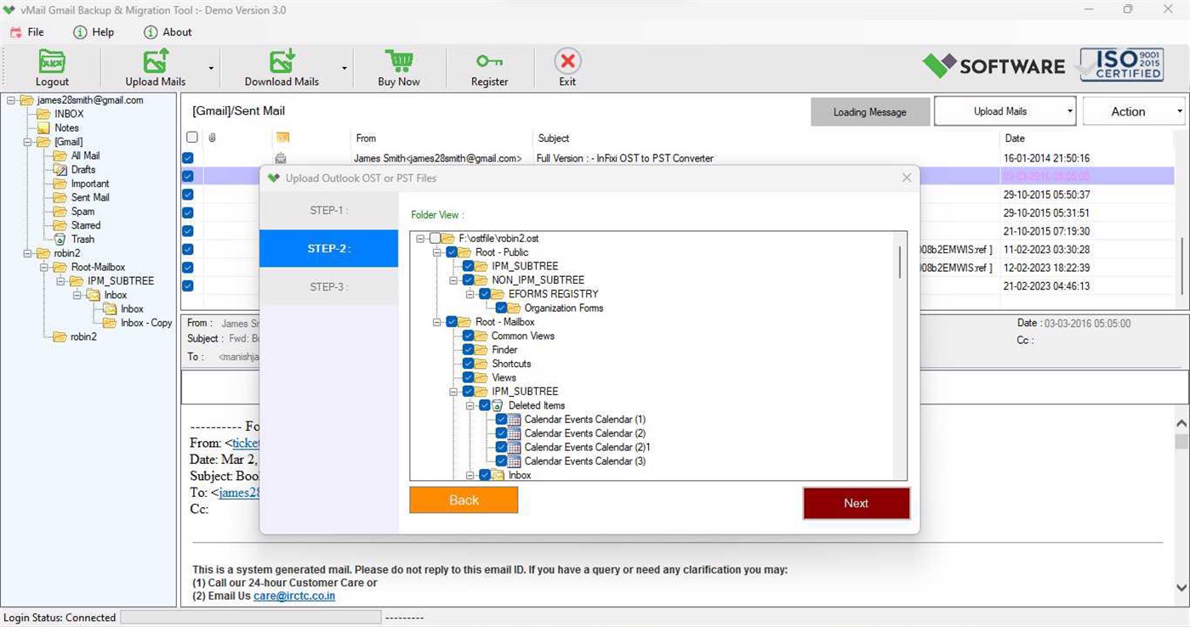This screenshot has width=1190, height=627.
Task: Open the Upload Mails toolbar dropdown arrow
Action: pyautogui.click(x=211, y=69)
